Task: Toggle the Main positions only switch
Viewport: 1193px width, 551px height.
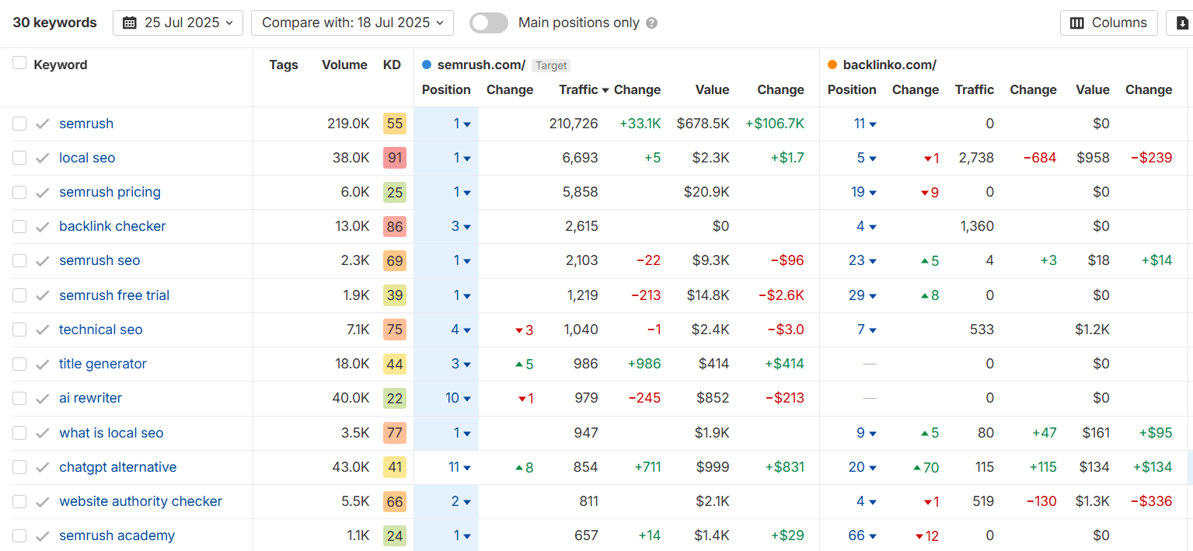Action: point(489,23)
